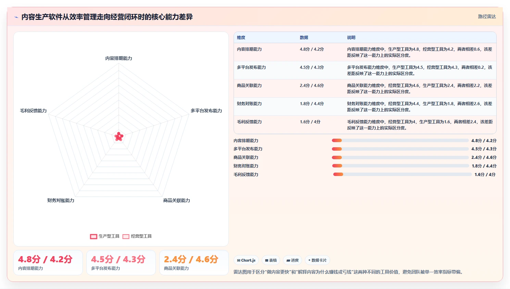Toggle the 生产型工具 legend item
The image size is (510, 289).
[x=104, y=236]
